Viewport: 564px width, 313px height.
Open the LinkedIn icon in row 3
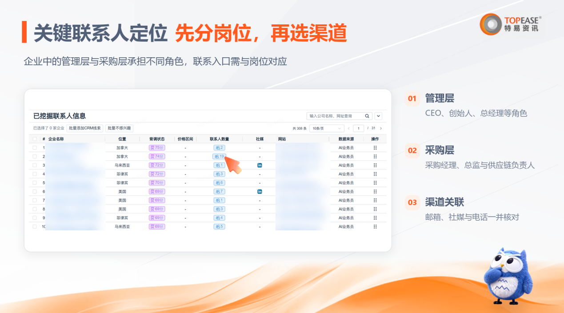point(260,165)
